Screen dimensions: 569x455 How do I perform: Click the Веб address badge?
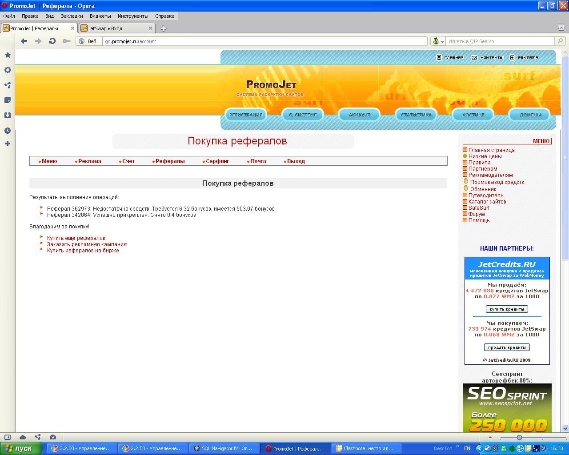pos(88,41)
